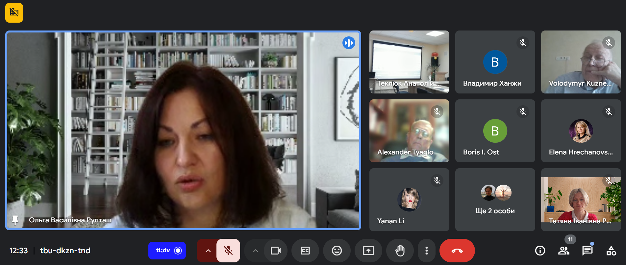
Task: Unmute the microphone
Action: point(228,251)
